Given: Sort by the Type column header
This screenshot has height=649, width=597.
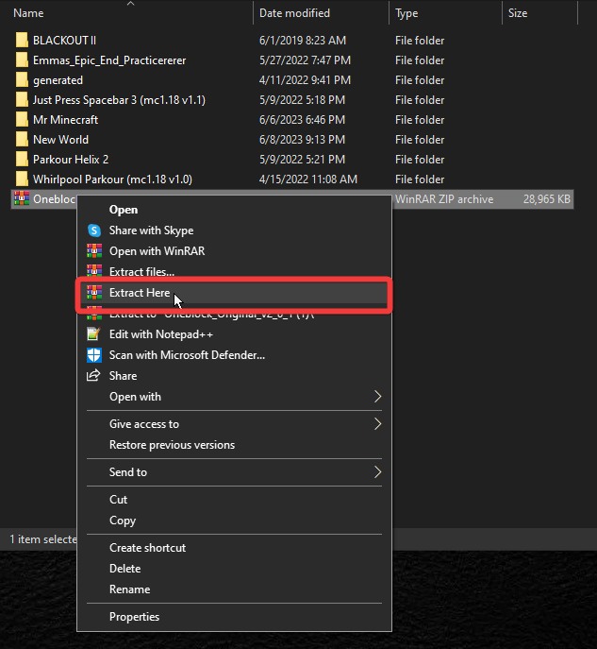Looking at the screenshot, I should coord(406,13).
